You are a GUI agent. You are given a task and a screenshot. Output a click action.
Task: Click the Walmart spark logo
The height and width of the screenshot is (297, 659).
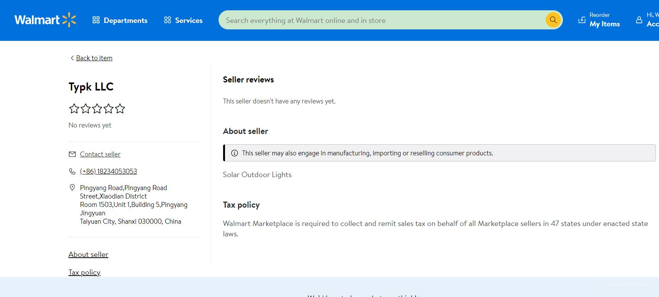point(69,20)
